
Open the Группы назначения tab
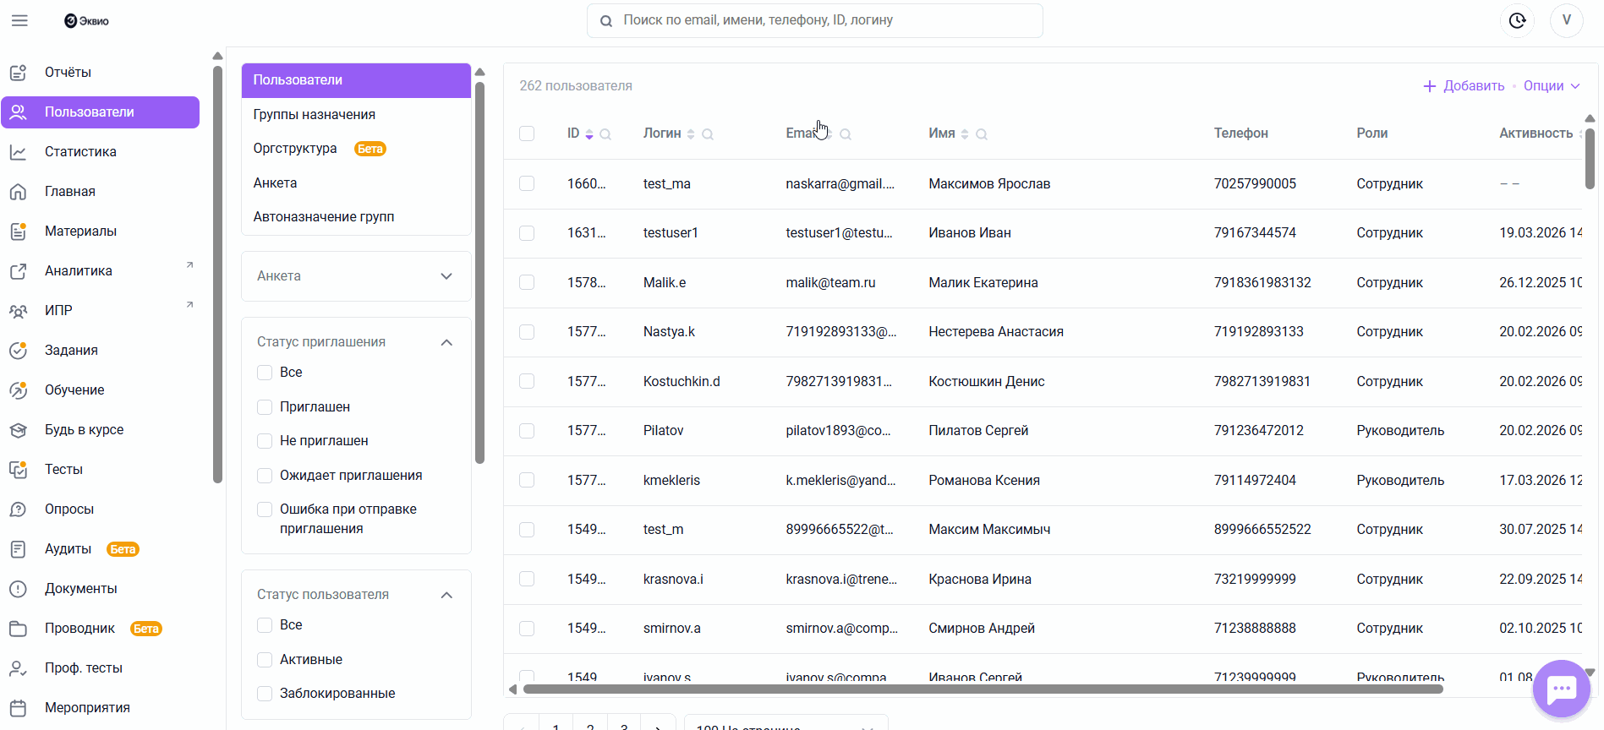click(356, 115)
